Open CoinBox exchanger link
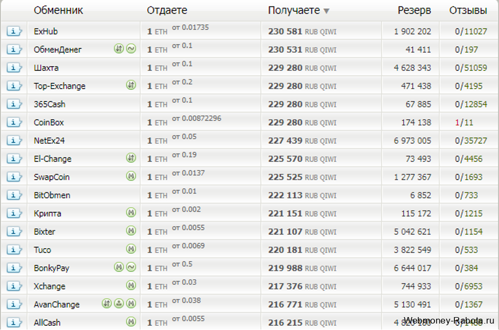Viewport: 499px width, 330px height. 49,122
